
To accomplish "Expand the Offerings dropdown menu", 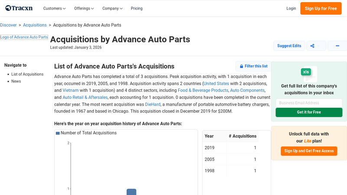I will tap(84, 8).
